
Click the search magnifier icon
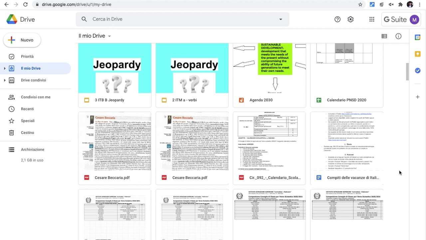[84, 19]
